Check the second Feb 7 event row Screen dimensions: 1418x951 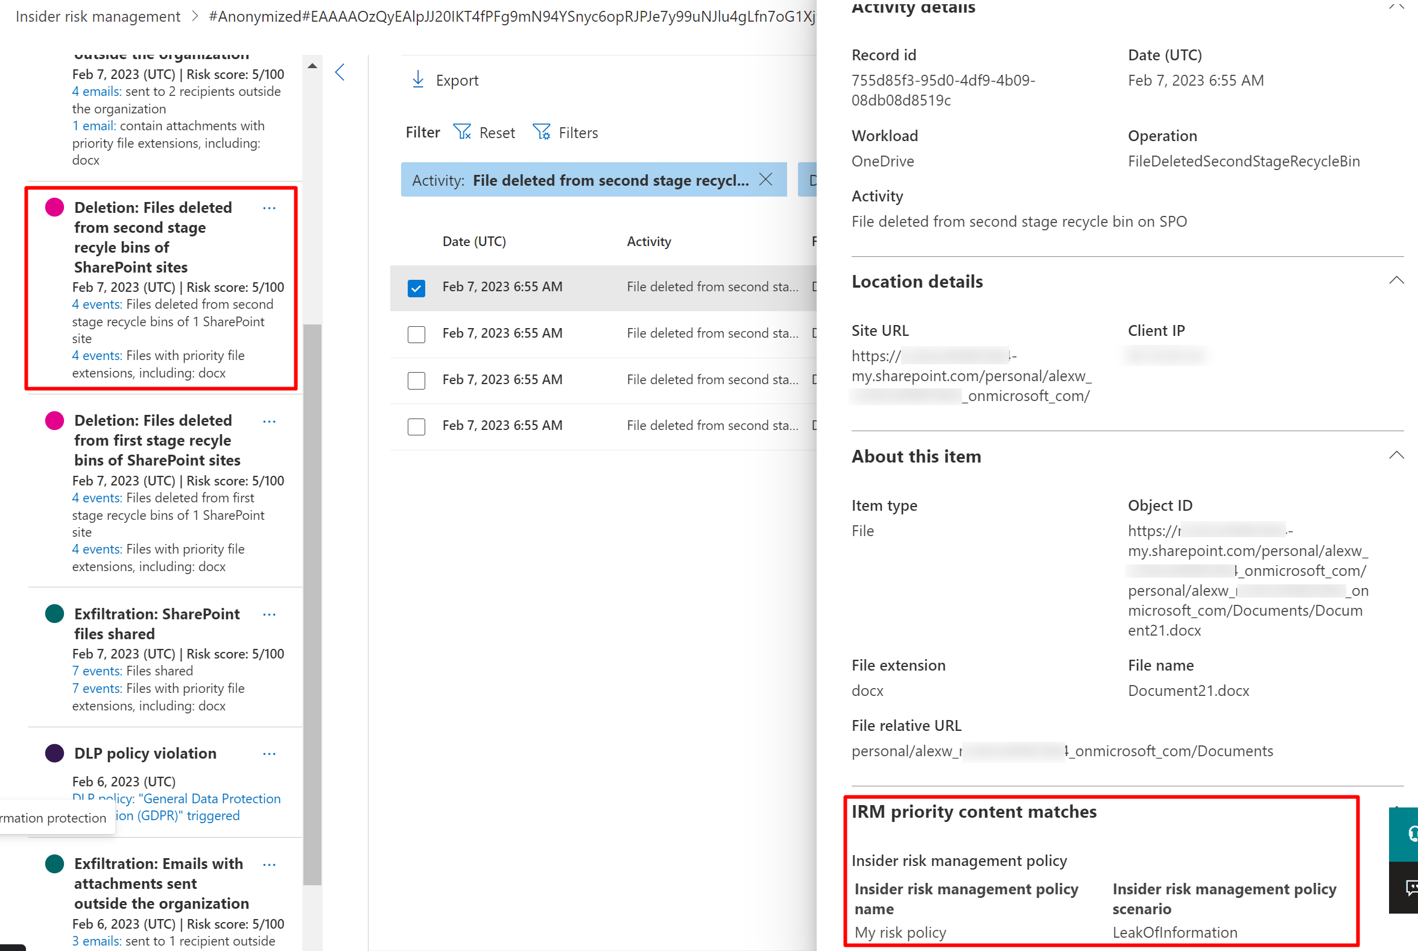coord(416,334)
